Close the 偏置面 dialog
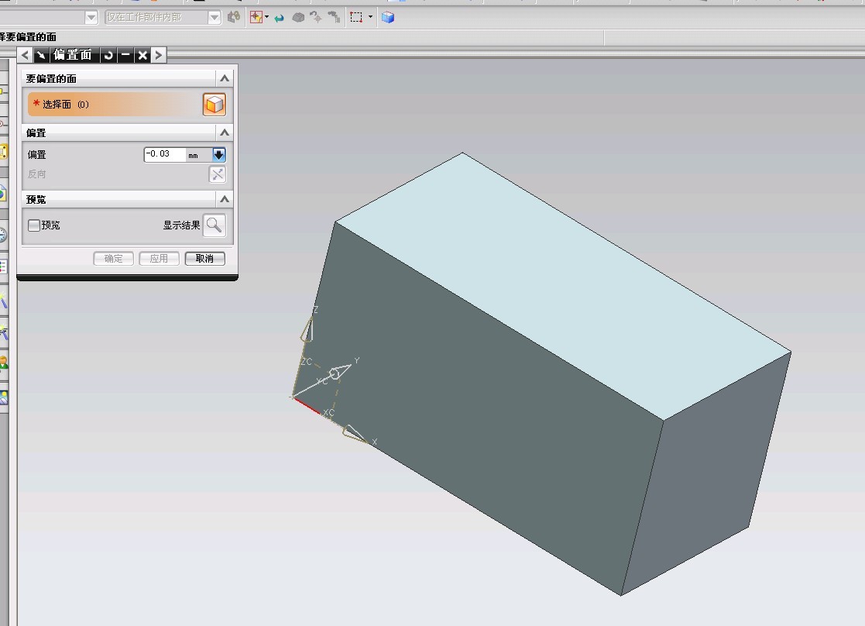865x626 pixels. [x=142, y=55]
